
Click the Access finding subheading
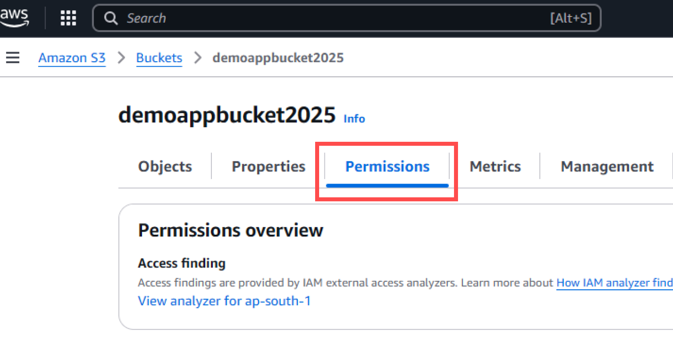182,264
